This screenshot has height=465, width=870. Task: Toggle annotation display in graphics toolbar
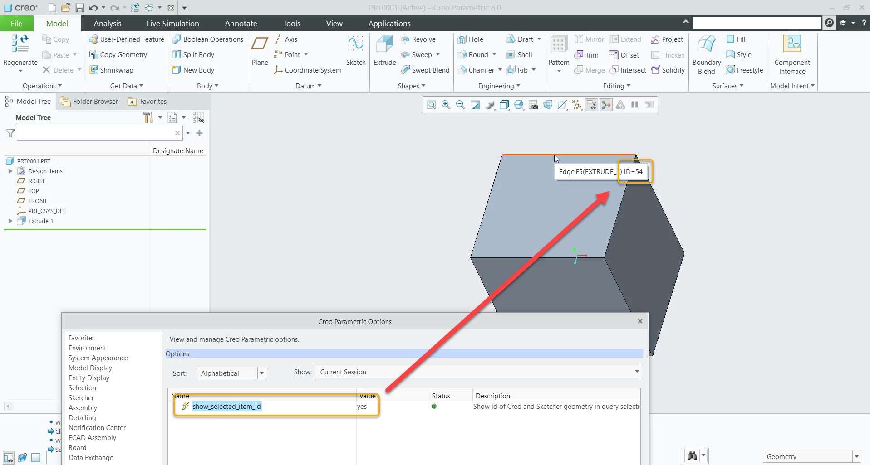point(591,105)
